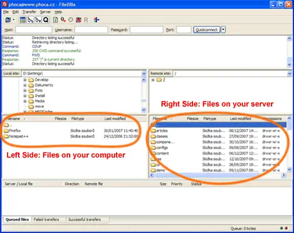This screenshot has height=233, width=294.
Task: Expand the Foto folder tree node
Action: pyautogui.click(x=25, y=90)
